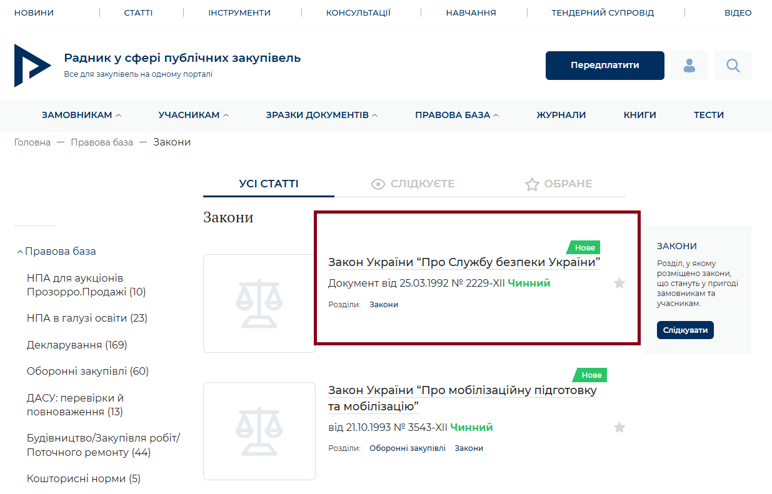Open the law “Про Службу безпеки України”
772x494 pixels.
click(463, 262)
